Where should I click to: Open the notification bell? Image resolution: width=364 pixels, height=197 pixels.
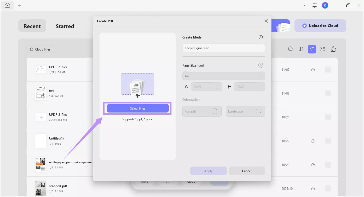pos(314,5)
